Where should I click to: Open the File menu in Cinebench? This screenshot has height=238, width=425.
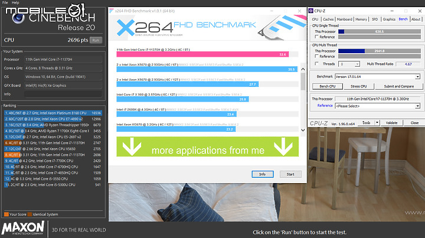pos(5,2)
